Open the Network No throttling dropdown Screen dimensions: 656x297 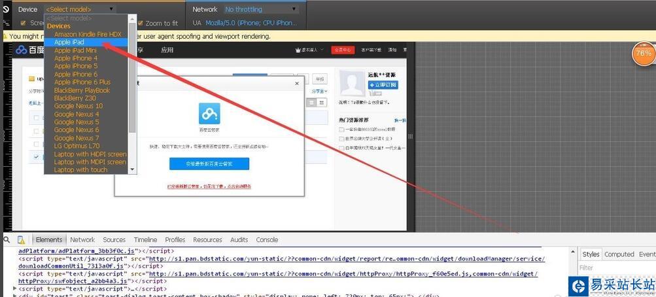[261, 9]
